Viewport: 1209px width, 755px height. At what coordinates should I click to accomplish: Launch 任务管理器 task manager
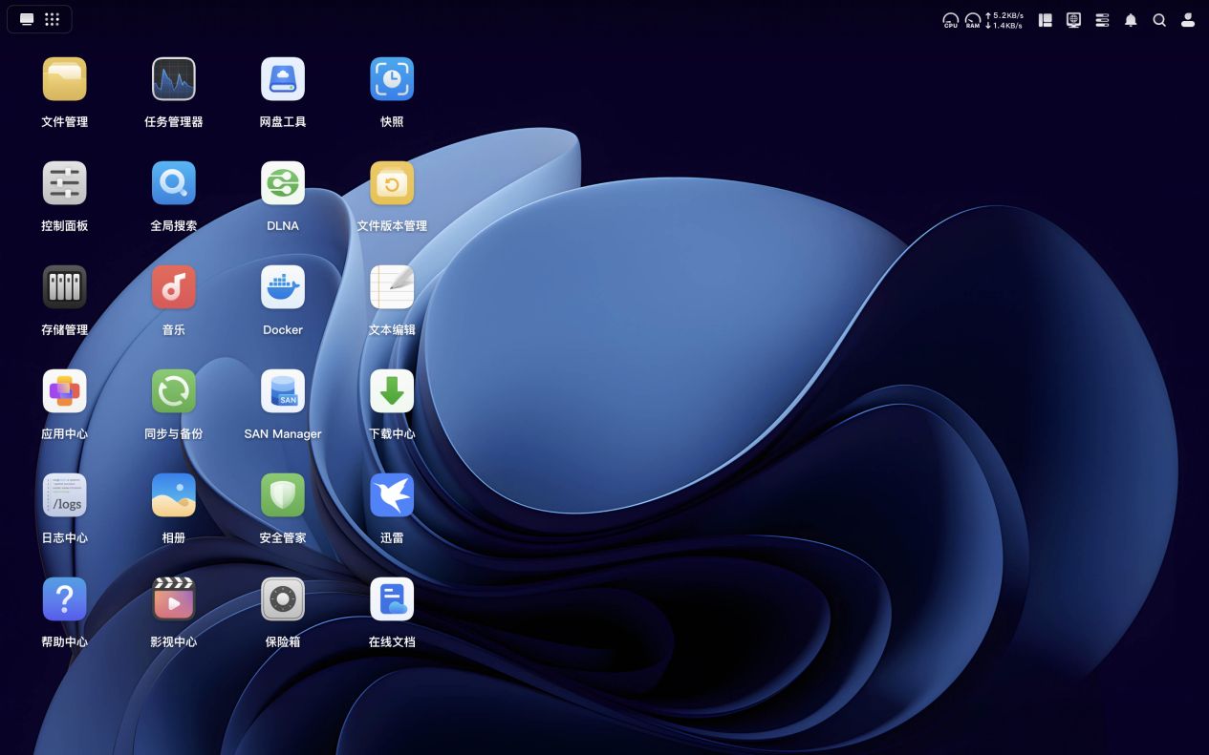click(173, 79)
